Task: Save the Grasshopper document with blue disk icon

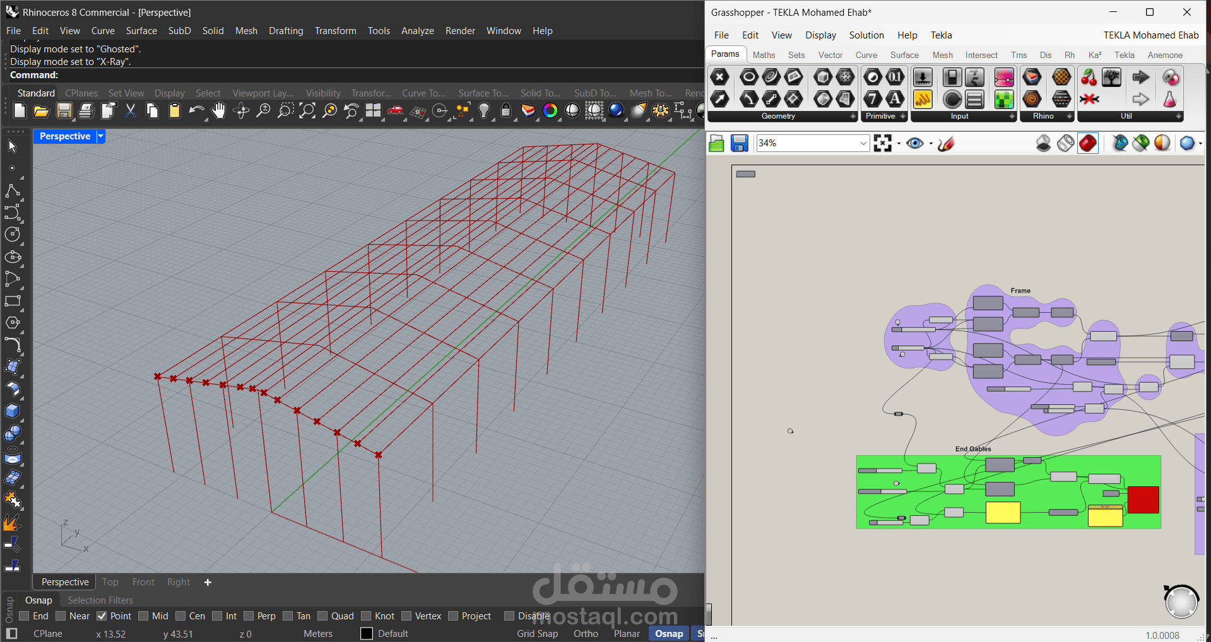Action: click(740, 144)
